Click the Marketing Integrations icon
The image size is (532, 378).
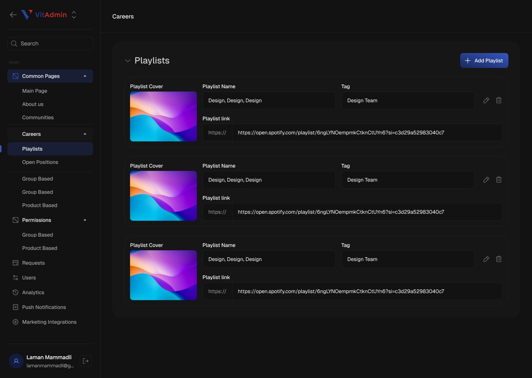coord(16,322)
